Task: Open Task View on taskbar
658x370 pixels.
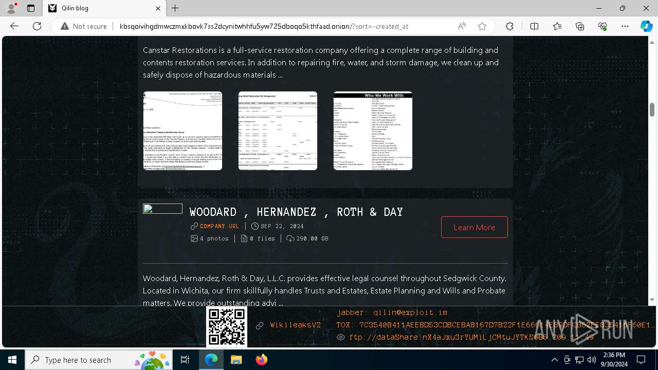Action: pos(185,360)
